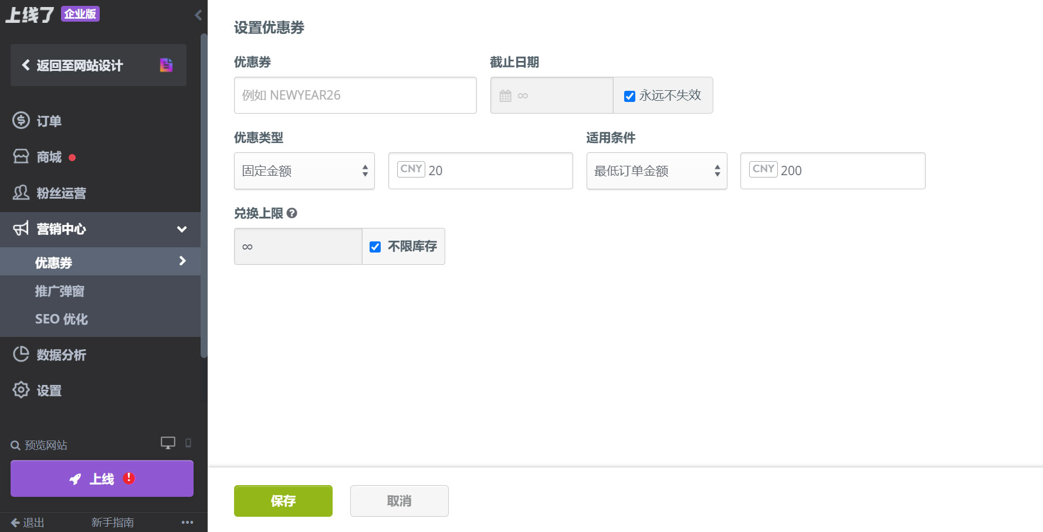Open the 最低订单金额 condition dropdown
Screen dimensions: 1043x532
(x=656, y=170)
